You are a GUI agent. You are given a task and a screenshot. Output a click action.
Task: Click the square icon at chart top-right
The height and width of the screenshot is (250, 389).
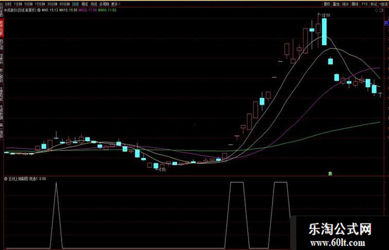pos(381,10)
